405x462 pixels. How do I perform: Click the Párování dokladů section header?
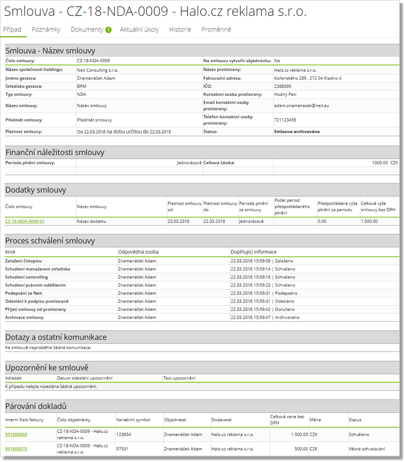click(x=36, y=406)
